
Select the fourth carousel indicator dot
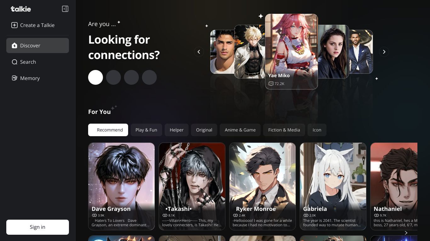(149, 77)
